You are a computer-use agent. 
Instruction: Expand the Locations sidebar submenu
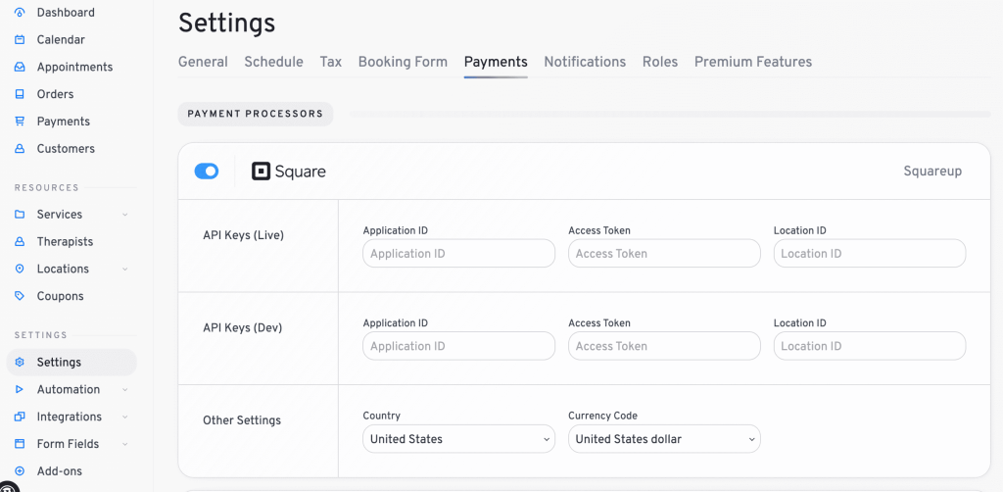click(x=124, y=270)
